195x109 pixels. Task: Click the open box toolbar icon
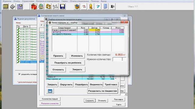[77, 6]
